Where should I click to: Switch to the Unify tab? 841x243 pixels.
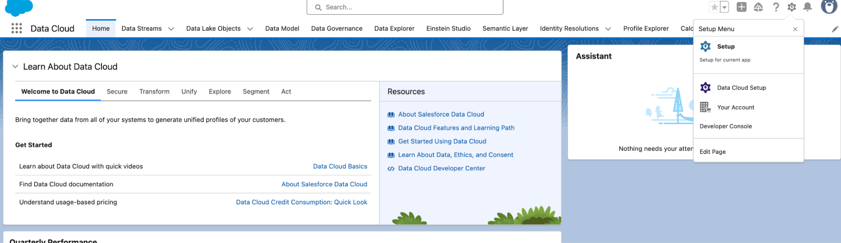pyautogui.click(x=189, y=91)
